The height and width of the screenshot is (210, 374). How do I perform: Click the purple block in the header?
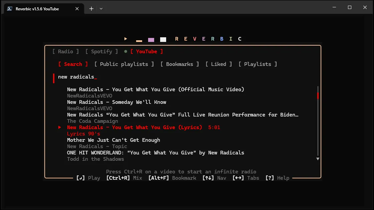click(x=151, y=40)
